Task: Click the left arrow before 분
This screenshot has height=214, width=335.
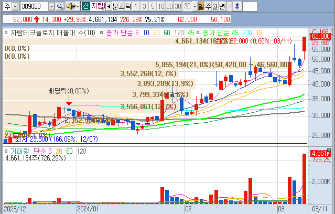Action: point(109,6)
